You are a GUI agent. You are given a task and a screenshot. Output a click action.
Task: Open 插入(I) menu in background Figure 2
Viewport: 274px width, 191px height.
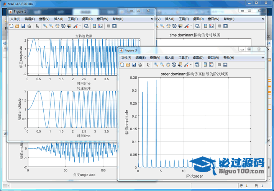point(169,19)
